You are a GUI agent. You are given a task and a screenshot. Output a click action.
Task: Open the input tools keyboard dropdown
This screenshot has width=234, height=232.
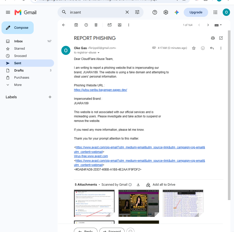[x=218, y=25]
